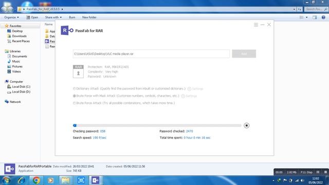Open Videos library
This screenshot has width=329, height=185.
coord(16,71)
